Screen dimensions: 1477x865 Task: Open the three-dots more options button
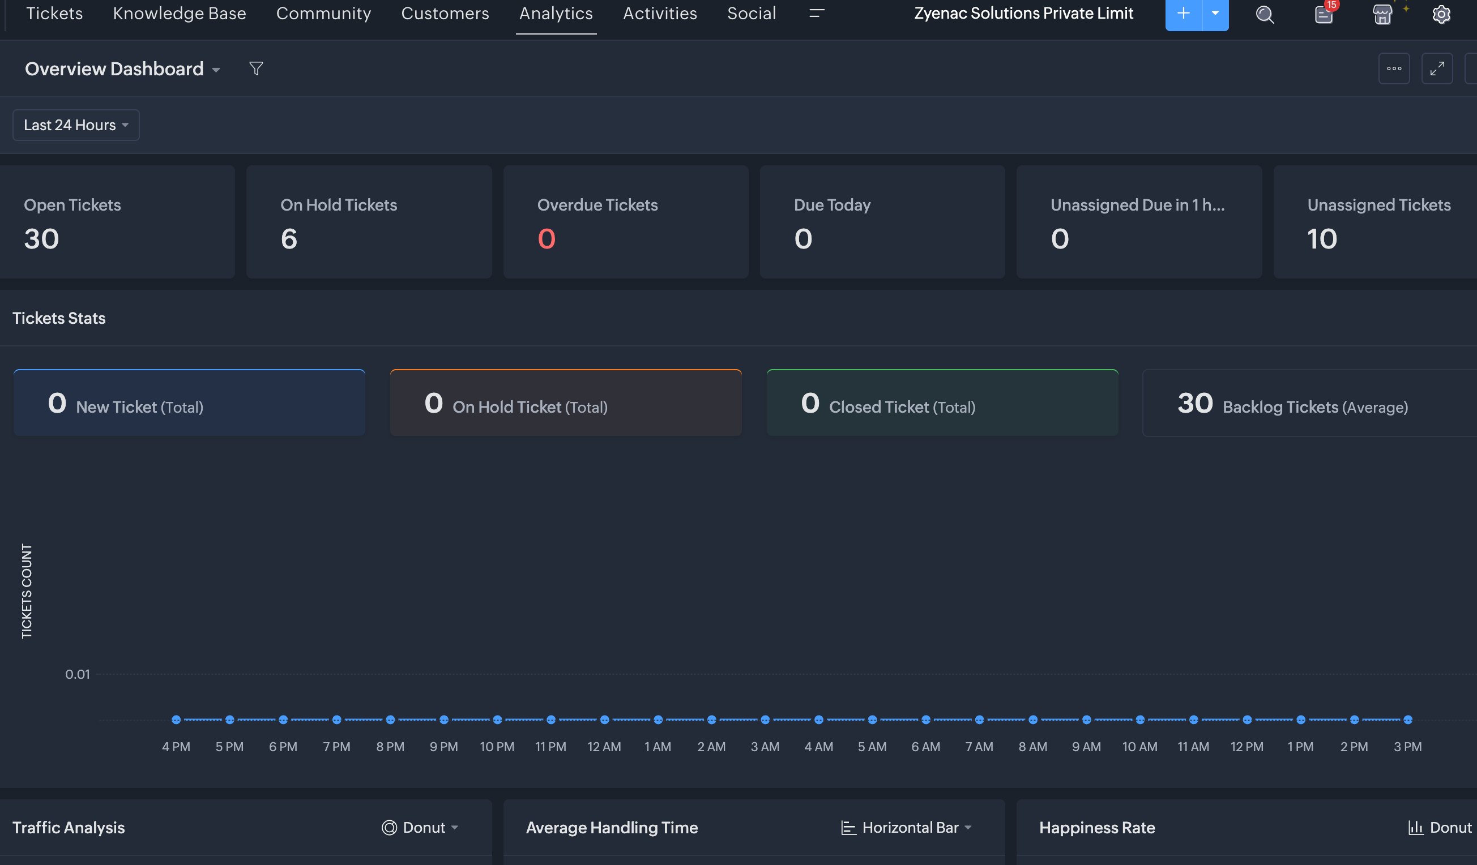[1394, 68]
